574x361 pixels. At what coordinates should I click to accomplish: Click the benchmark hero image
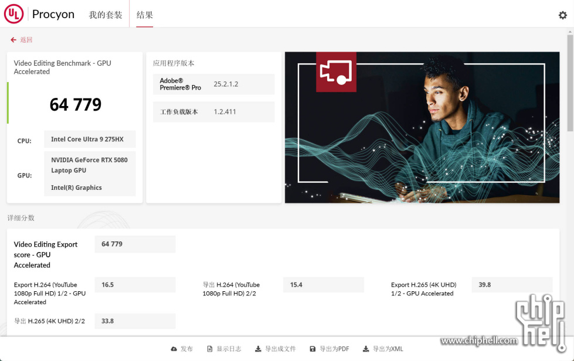click(422, 127)
